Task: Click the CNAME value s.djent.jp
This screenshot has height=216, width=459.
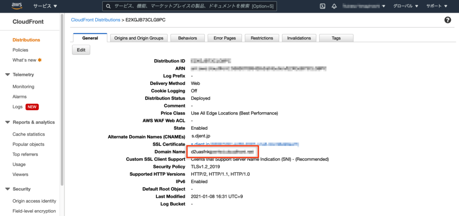Action: [201, 136]
